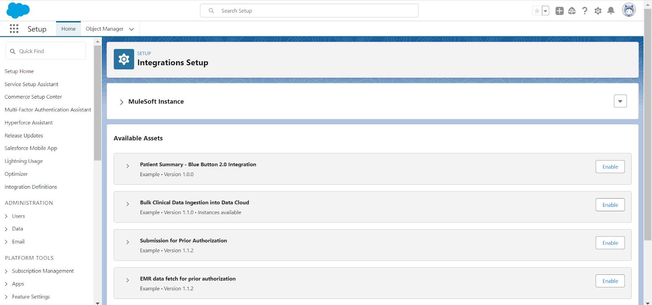This screenshot has width=652, height=305.
Task: Open the favorites list dropdown arrow
Action: pyautogui.click(x=545, y=11)
